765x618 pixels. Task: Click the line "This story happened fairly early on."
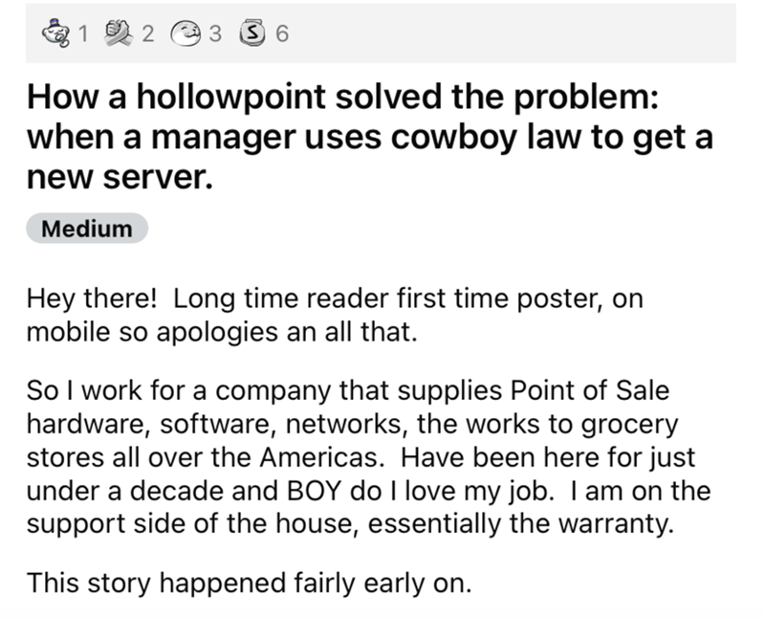250,582
